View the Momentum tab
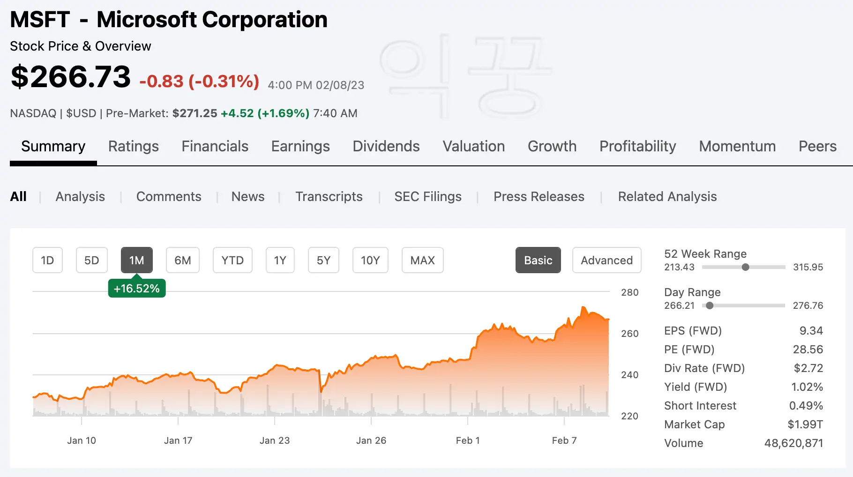This screenshot has width=853, height=477. [x=737, y=146]
